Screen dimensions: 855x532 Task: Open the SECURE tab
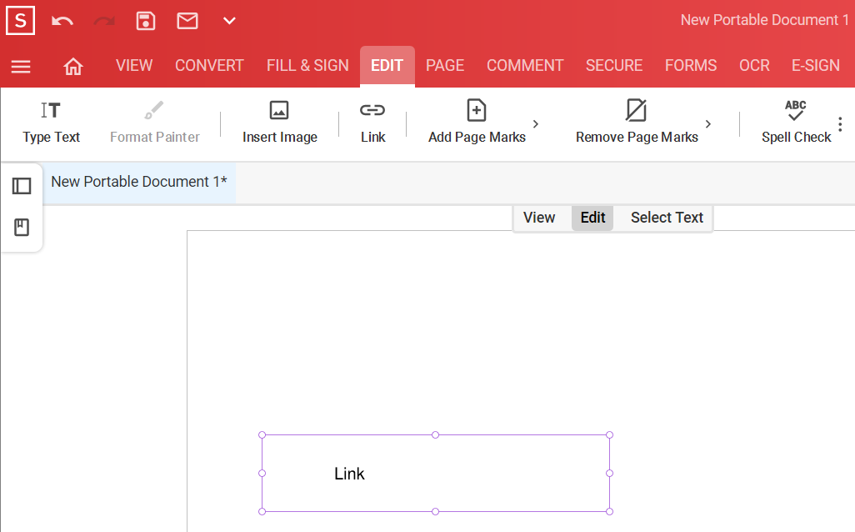pyautogui.click(x=614, y=66)
